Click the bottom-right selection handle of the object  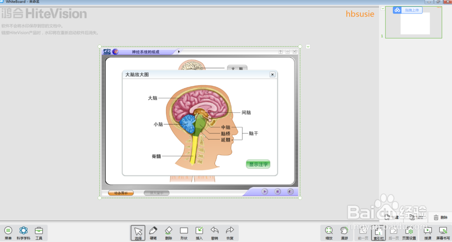[x=300, y=198]
